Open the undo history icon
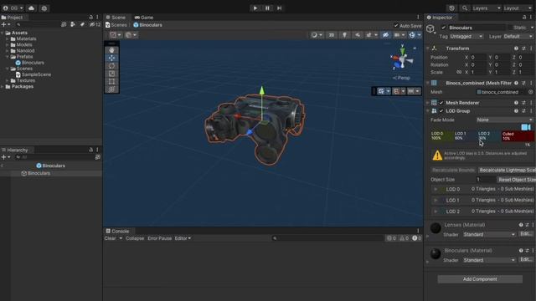 click(x=452, y=8)
